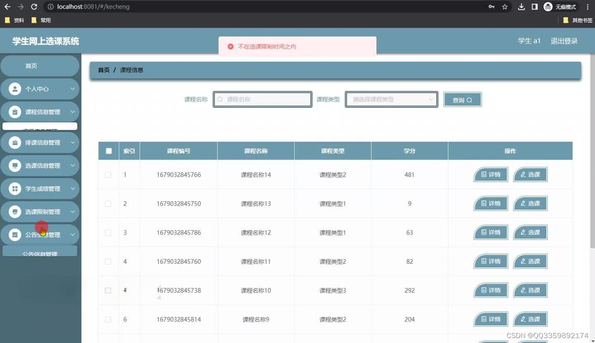
Task: Expand 个人中心 with its chevron
Action: pos(72,89)
